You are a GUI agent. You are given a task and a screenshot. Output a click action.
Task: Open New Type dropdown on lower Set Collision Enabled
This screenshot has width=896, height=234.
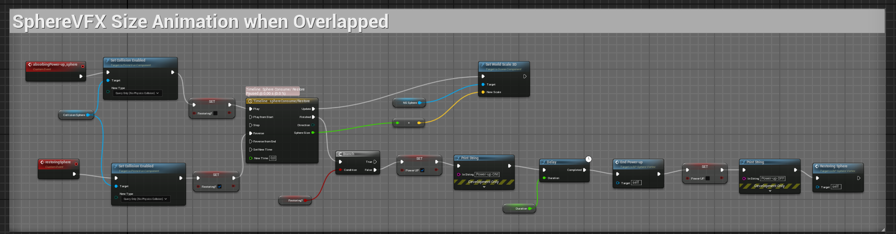[x=145, y=199]
